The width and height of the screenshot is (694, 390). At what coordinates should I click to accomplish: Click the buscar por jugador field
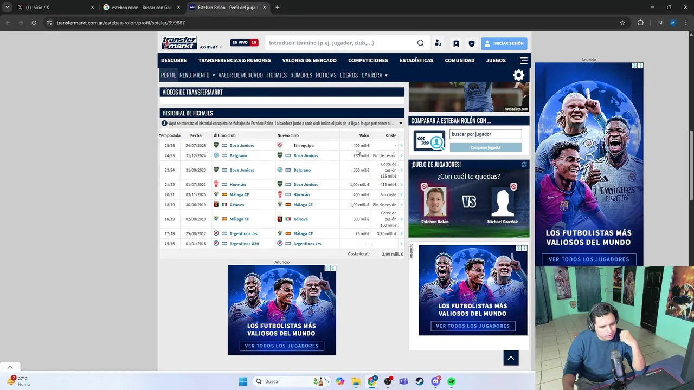pos(485,134)
